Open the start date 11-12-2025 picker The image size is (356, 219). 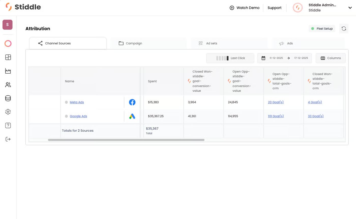pyautogui.click(x=276, y=58)
